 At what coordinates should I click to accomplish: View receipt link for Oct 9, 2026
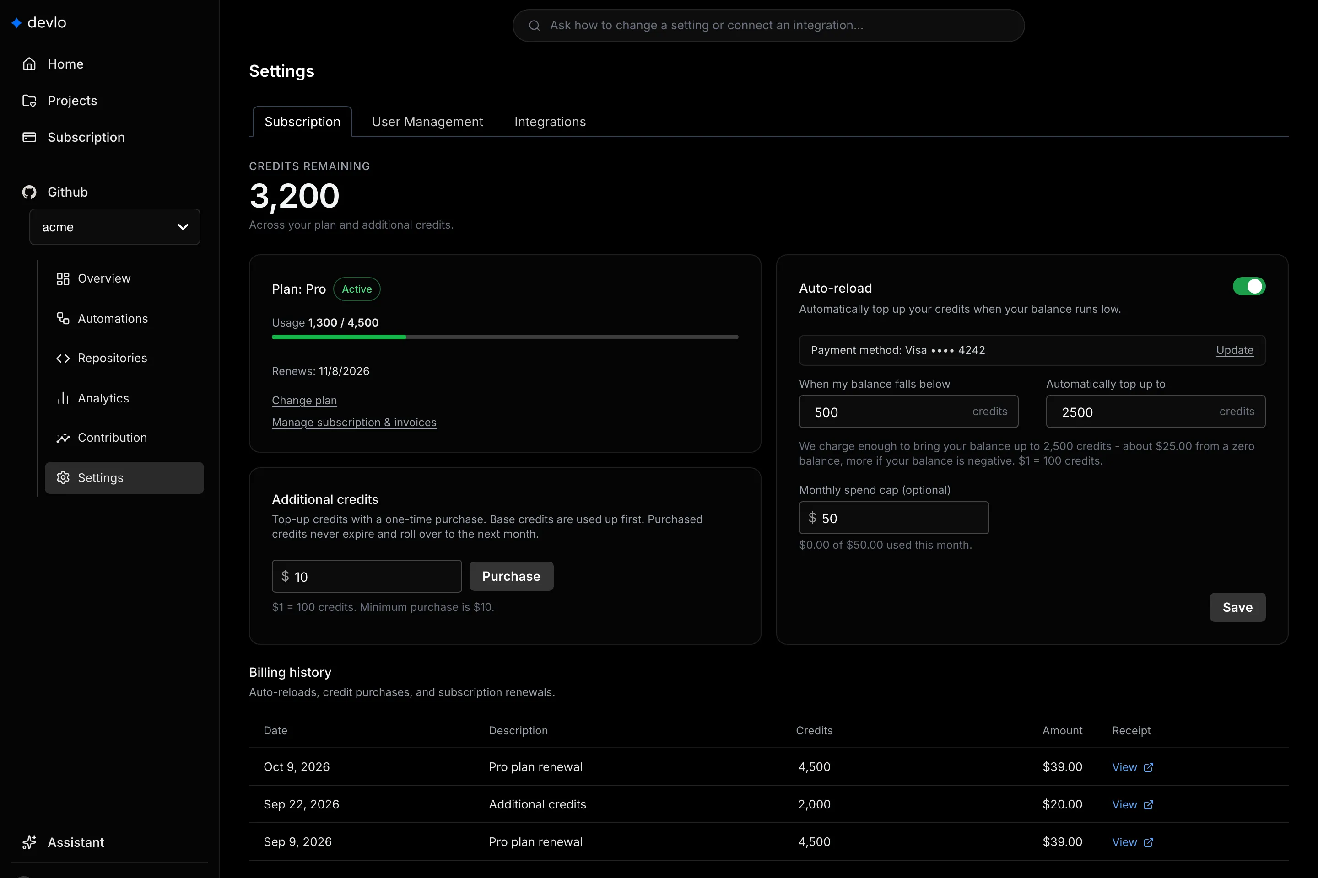[1124, 767]
